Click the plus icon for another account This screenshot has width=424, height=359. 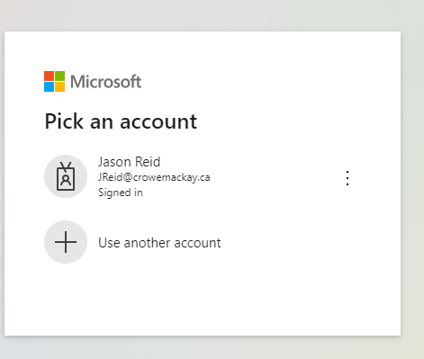click(66, 242)
